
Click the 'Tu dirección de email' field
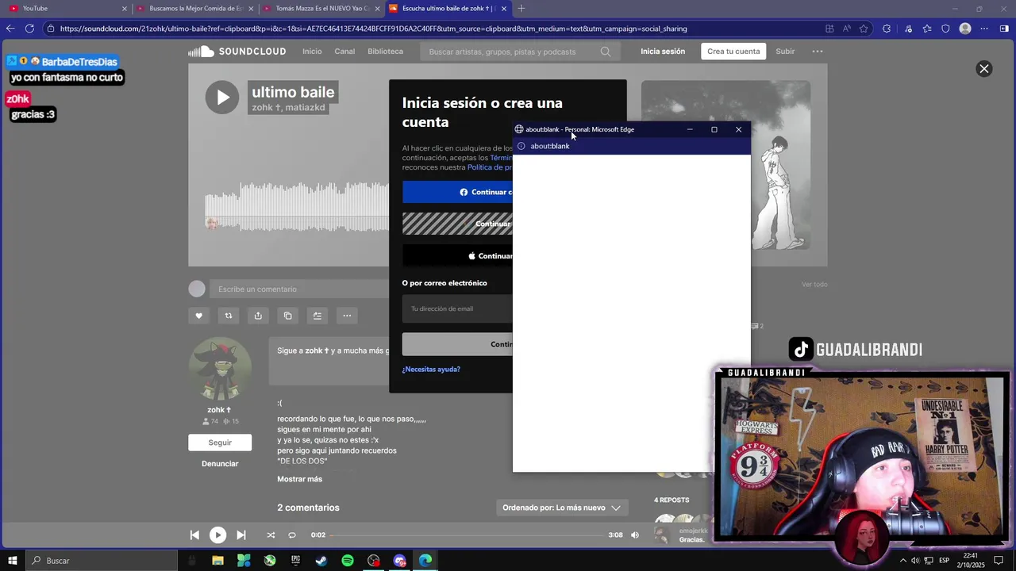click(x=458, y=308)
